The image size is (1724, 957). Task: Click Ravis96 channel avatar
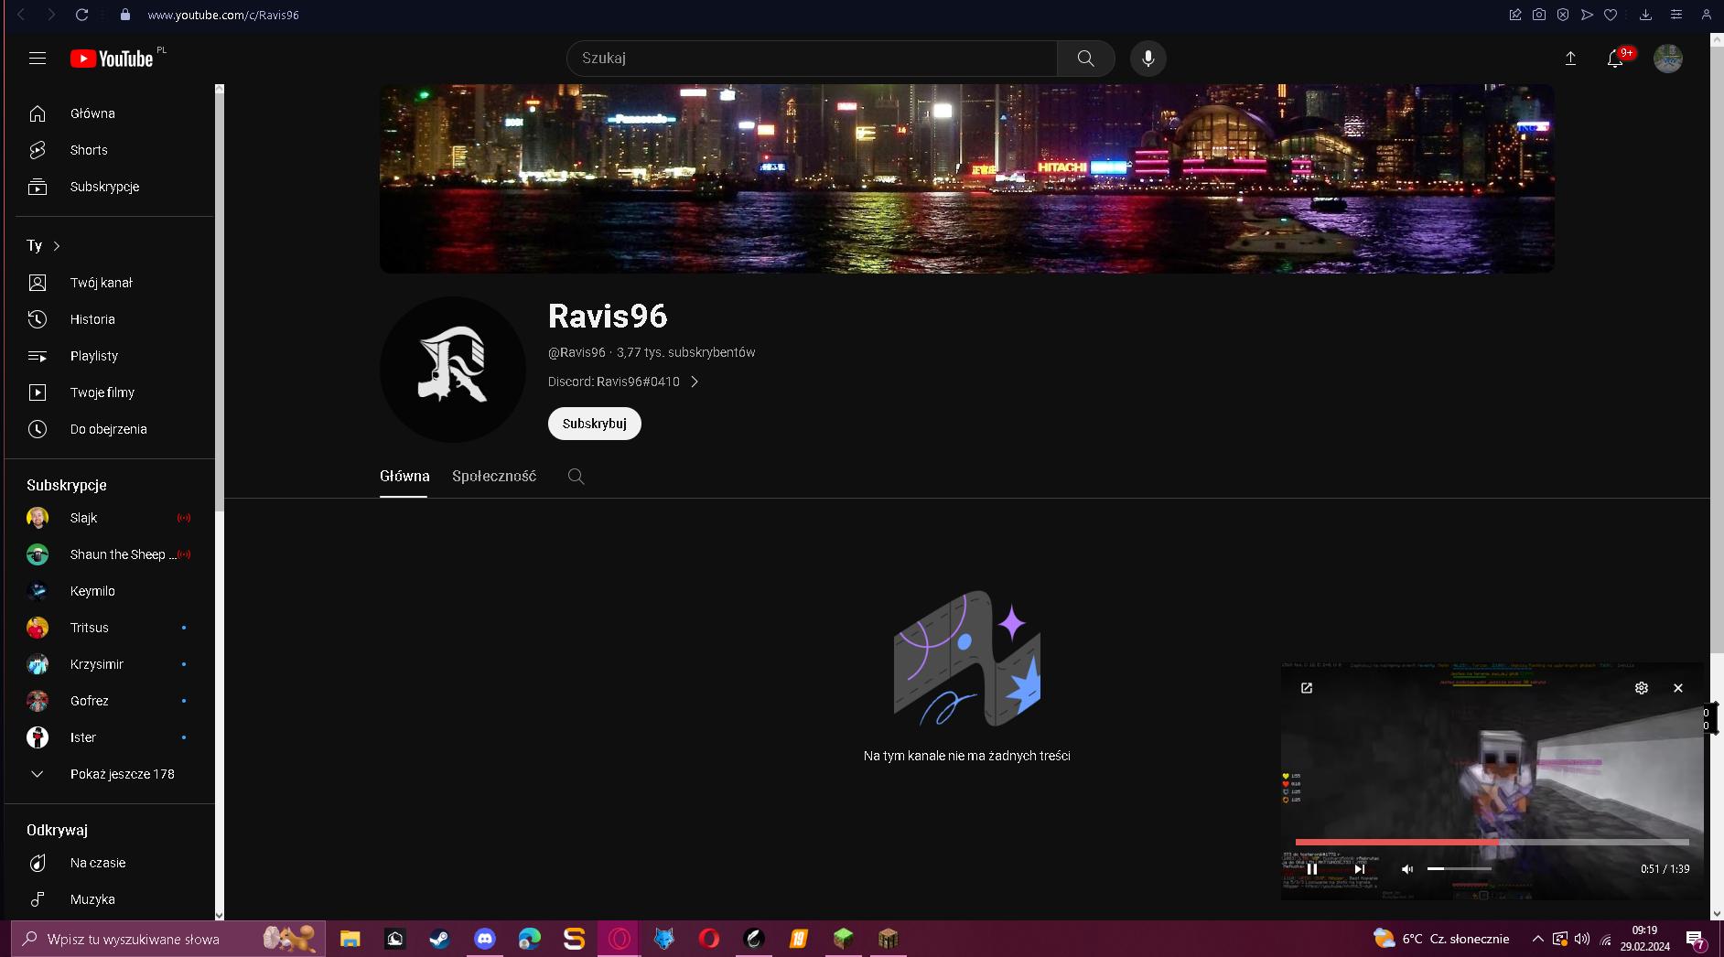(453, 370)
